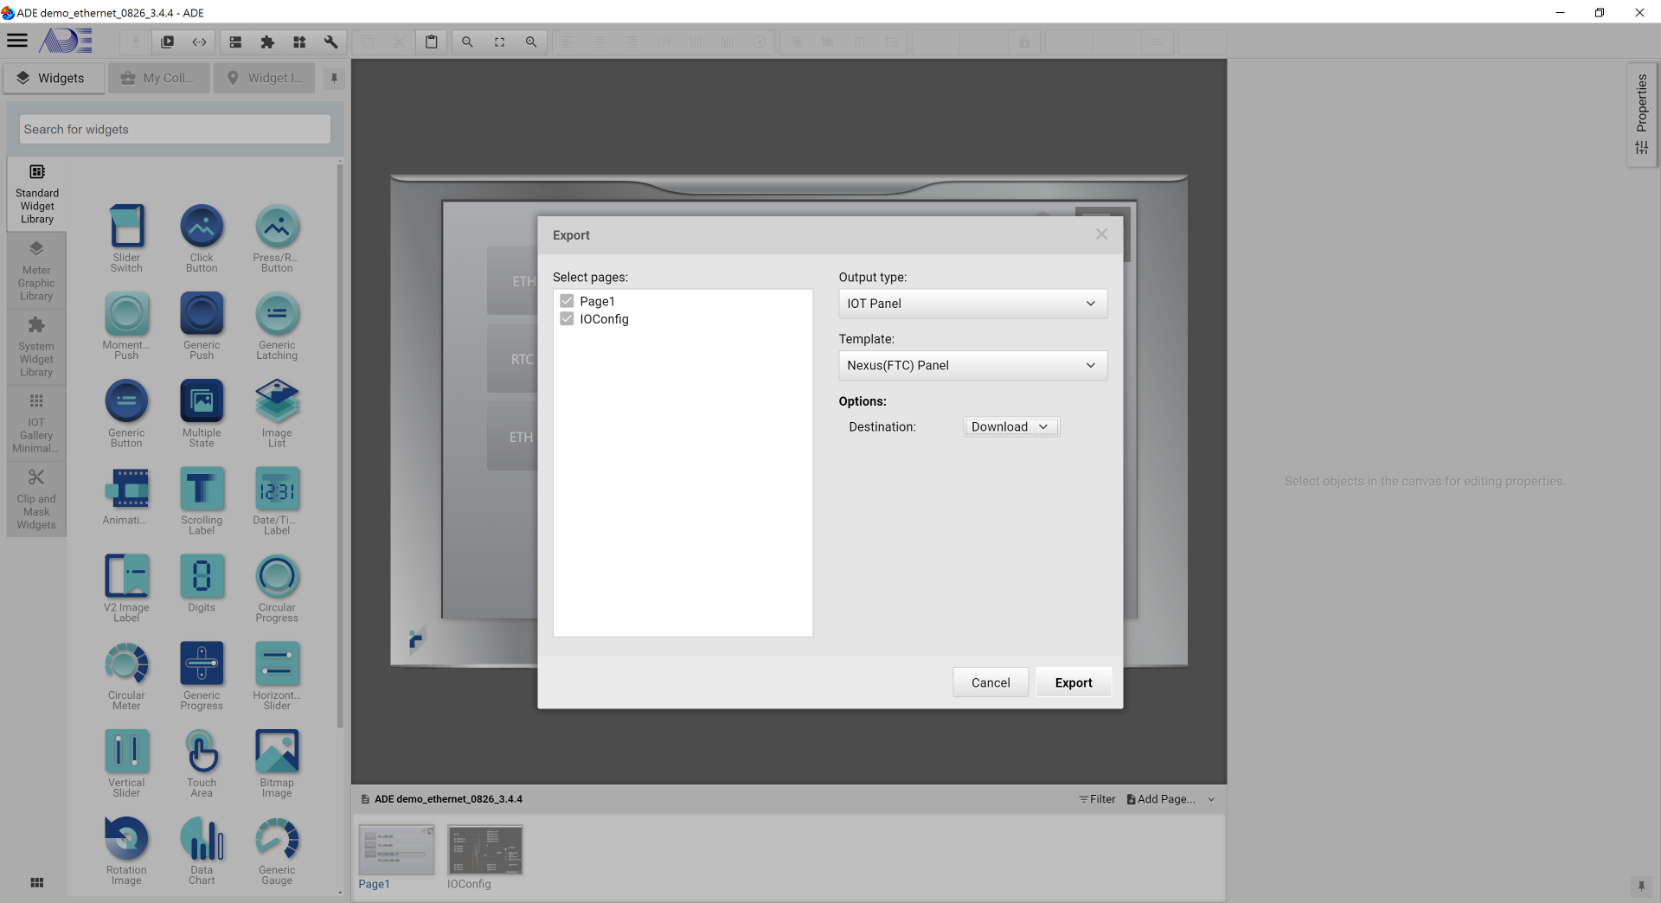Viewport: 1661px width, 903px height.
Task: Toggle the Page1 checkbox
Action: 568,301
